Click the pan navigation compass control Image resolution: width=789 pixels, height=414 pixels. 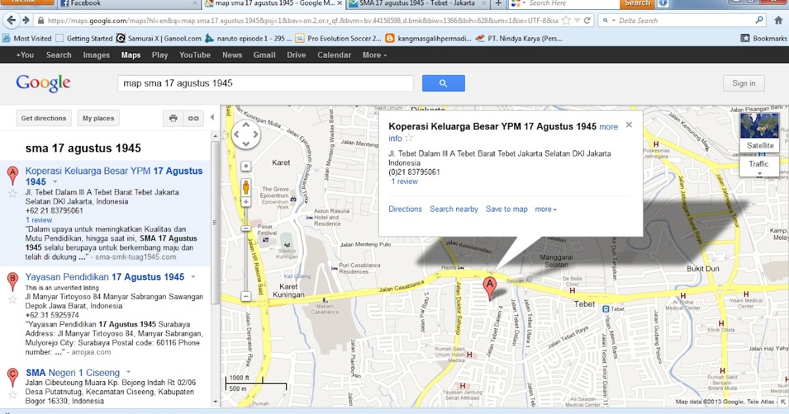[x=246, y=134]
